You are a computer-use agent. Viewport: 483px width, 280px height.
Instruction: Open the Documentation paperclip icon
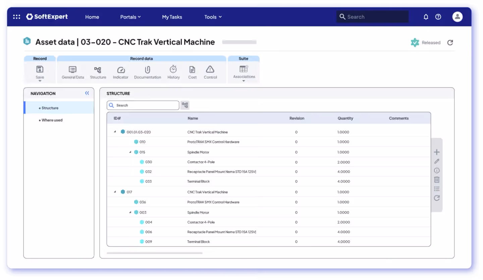[147, 70]
